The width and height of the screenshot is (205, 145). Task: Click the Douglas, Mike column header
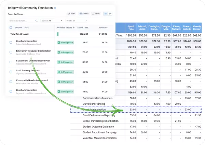[x=166, y=28]
